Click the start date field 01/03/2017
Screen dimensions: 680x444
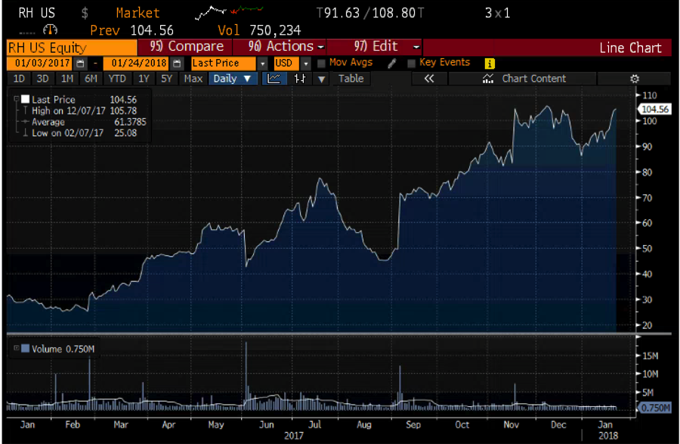pos(40,64)
